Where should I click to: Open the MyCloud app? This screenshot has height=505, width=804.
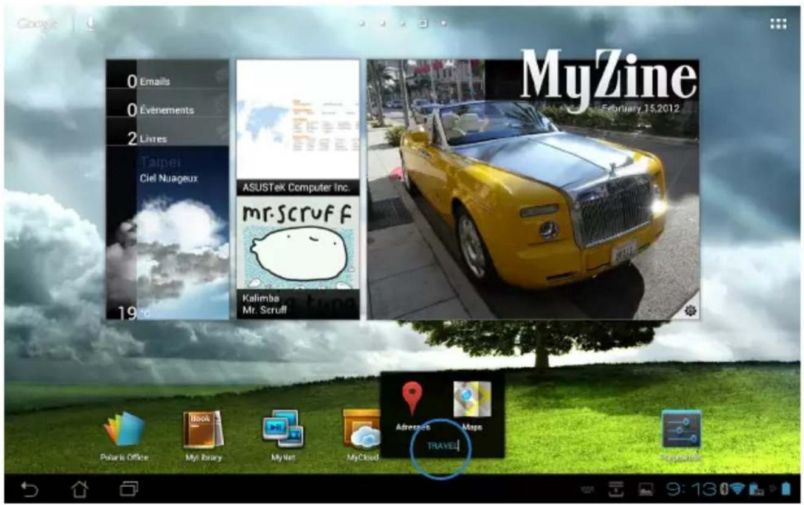pos(362,436)
